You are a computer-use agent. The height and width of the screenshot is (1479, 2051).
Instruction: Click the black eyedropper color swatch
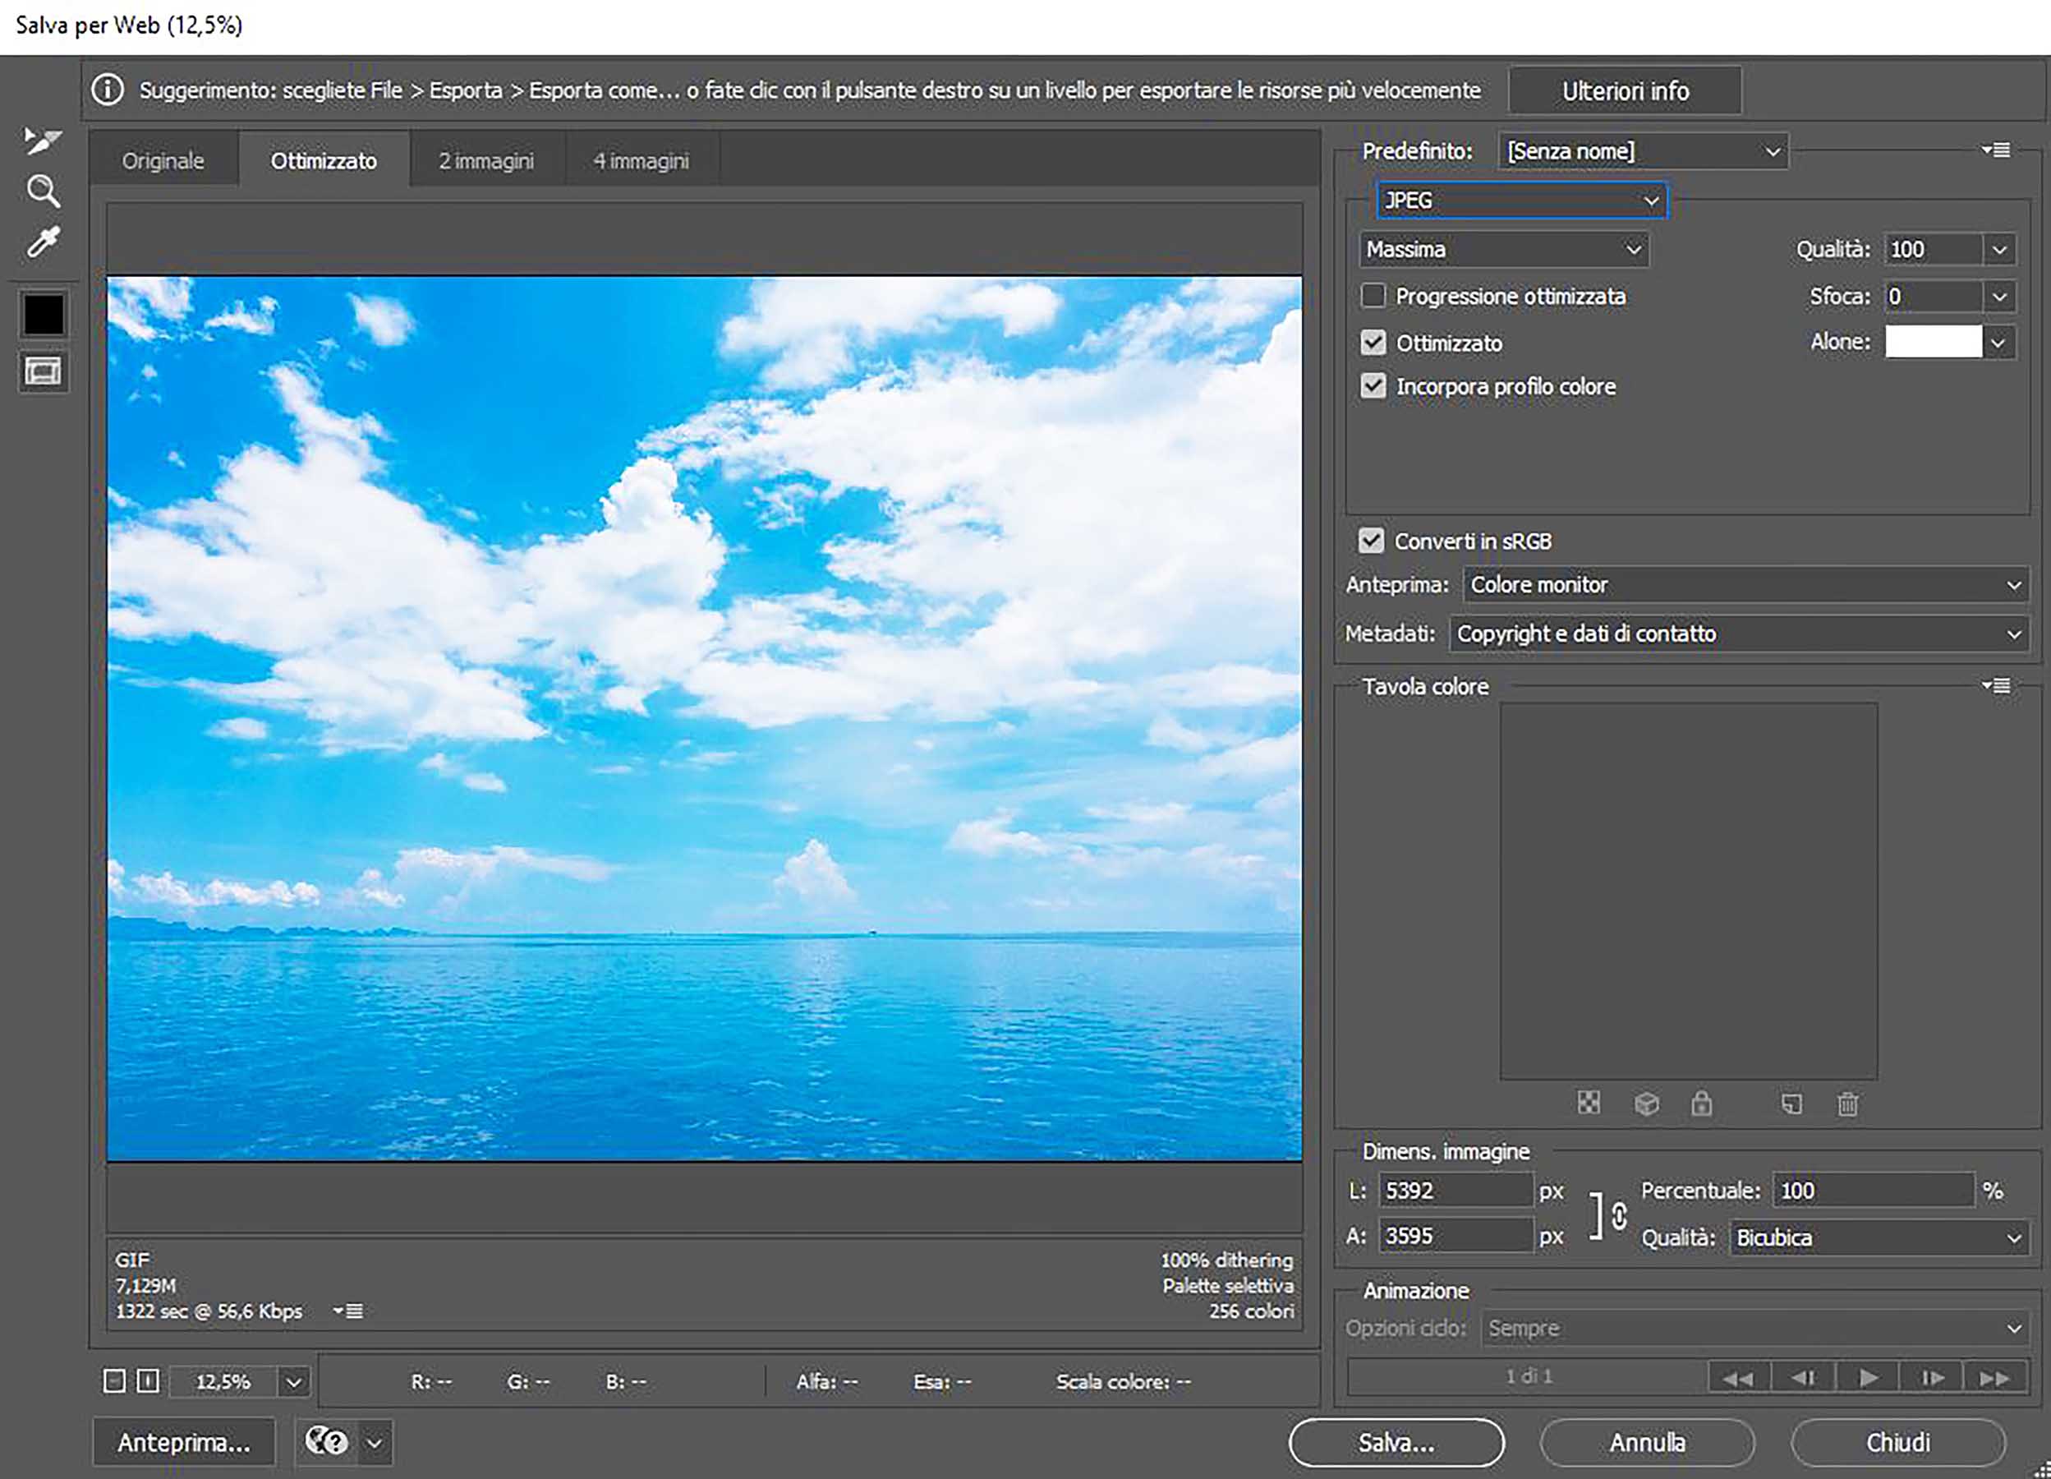[x=44, y=315]
